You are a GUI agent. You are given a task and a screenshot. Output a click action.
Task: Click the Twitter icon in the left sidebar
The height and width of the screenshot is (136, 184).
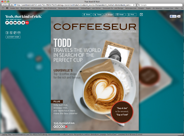[x=11, y=33]
